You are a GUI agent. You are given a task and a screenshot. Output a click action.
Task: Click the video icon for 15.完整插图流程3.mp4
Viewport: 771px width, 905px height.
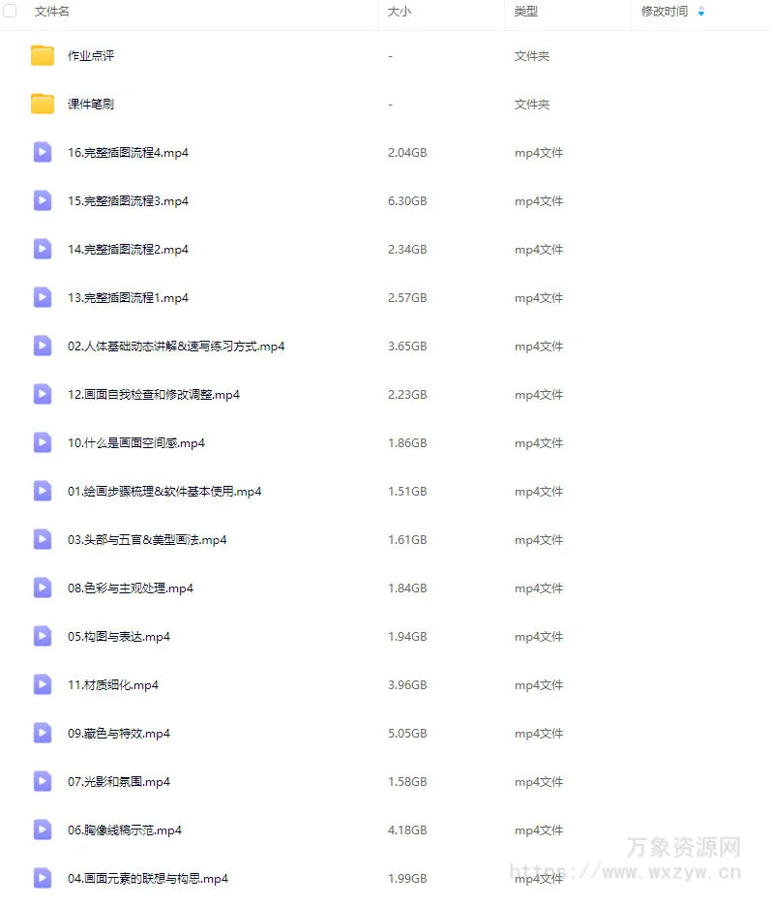pos(43,201)
